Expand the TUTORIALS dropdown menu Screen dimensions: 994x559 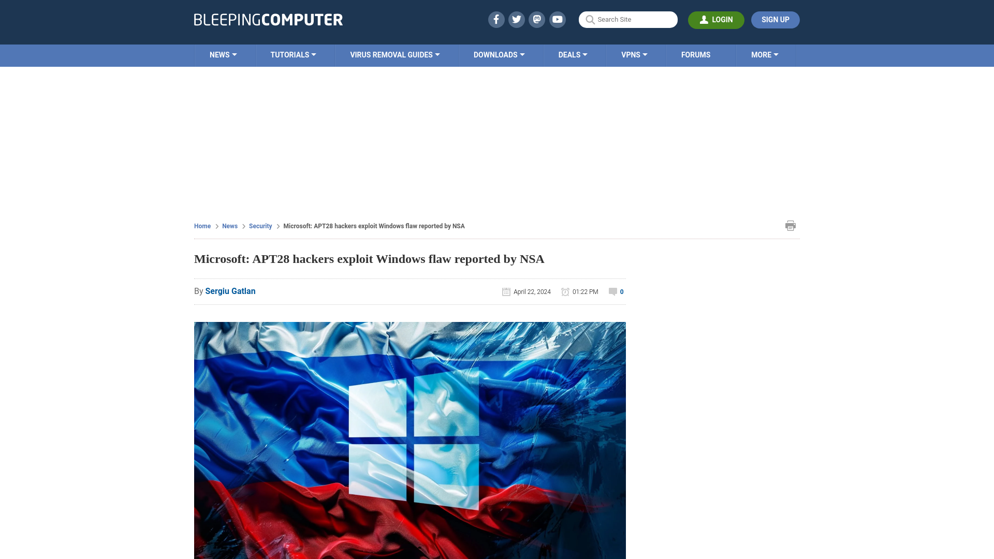(x=293, y=54)
